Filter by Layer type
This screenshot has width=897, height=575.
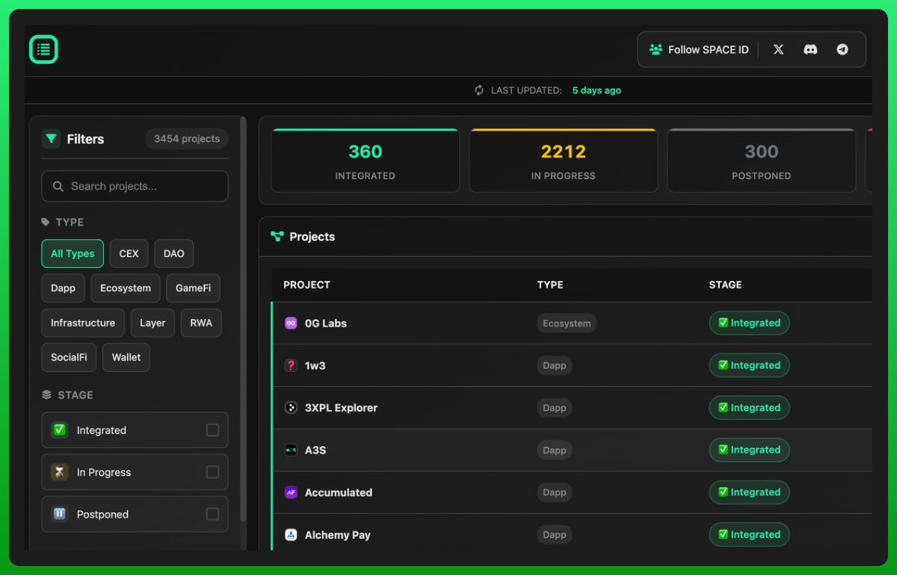pyautogui.click(x=152, y=323)
